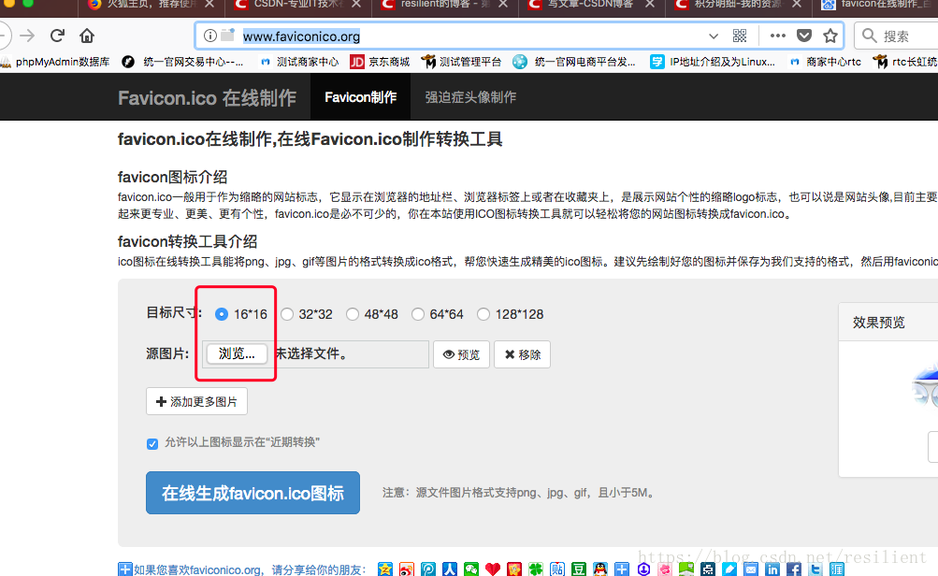Select the 16*16 target size
Image resolution: width=938 pixels, height=576 pixels.
coord(222,314)
